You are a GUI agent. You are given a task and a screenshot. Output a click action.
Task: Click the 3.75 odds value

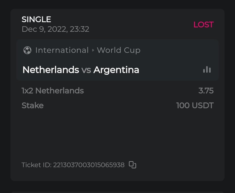pyautogui.click(x=206, y=91)
